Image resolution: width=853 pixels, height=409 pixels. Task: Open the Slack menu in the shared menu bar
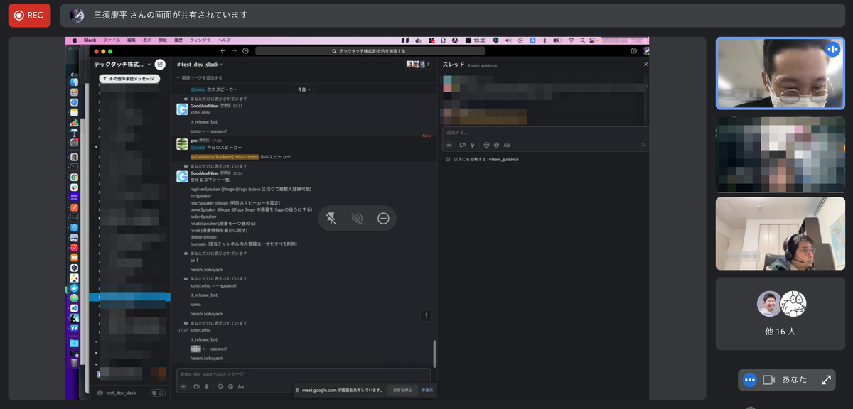[x=90, y=40]
